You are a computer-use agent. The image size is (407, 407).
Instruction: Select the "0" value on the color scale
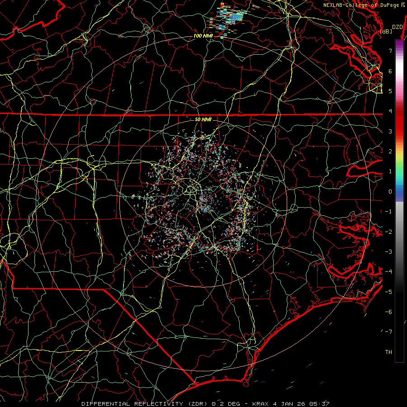(x=390, y=192)
